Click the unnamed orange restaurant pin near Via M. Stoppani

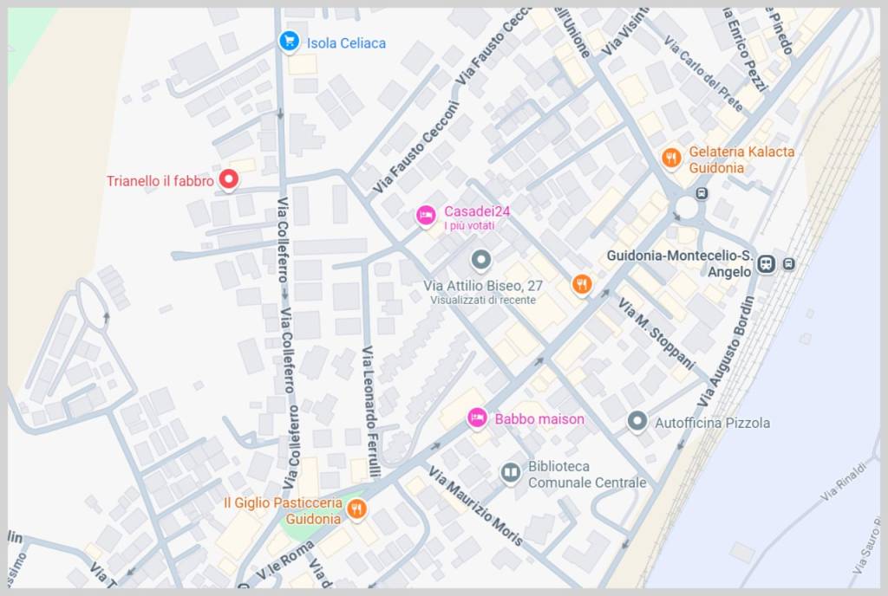click(582, 284)
